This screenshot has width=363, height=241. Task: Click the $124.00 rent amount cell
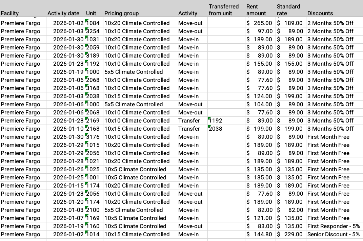tap(260, 96)
